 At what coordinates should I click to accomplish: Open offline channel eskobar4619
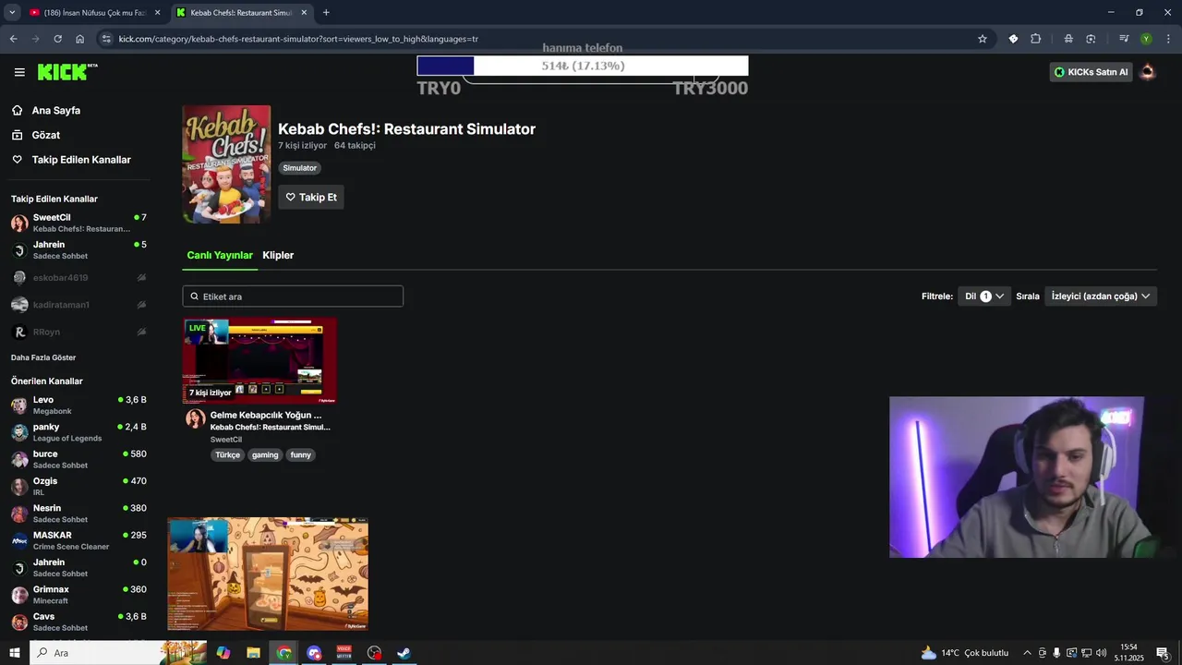pyautogui.click(x=78, y=277)
